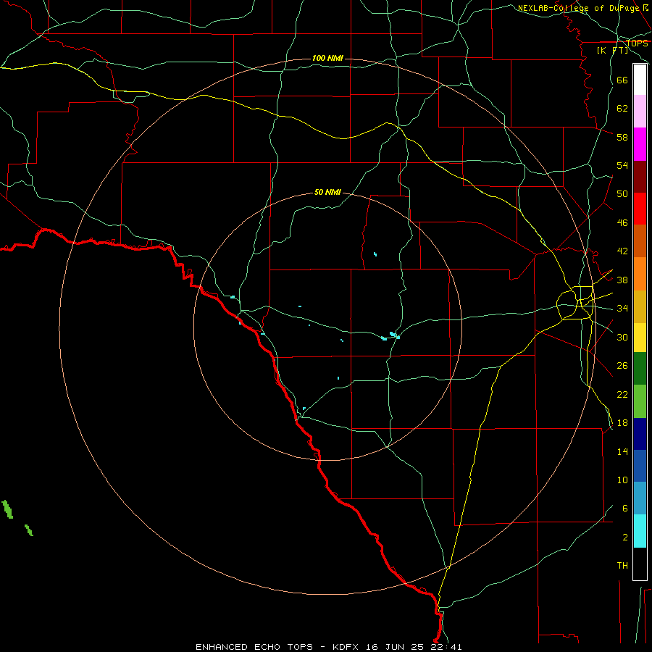
Task: Click the legend value 6
Action: pyautogui.click(x=625, y=509)
